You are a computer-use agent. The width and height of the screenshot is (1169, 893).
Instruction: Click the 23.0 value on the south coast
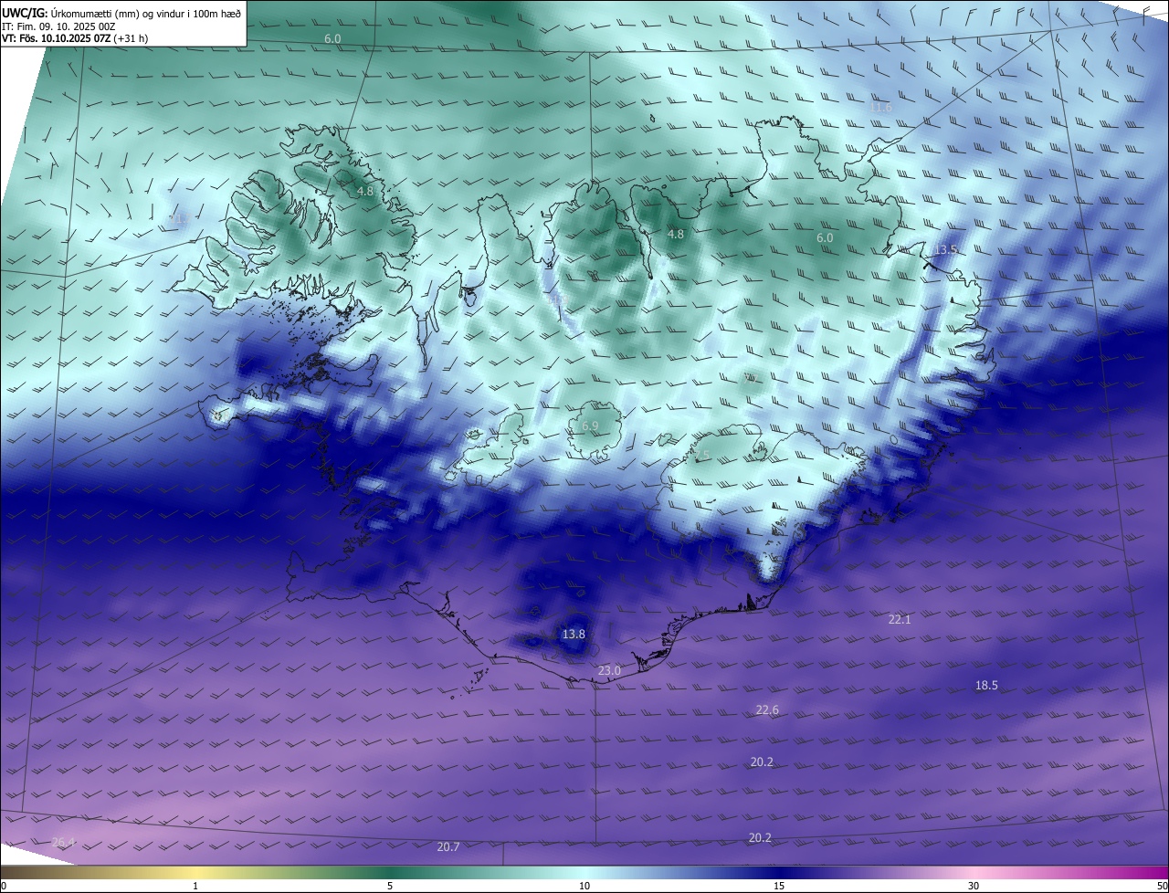coord(609,670)
